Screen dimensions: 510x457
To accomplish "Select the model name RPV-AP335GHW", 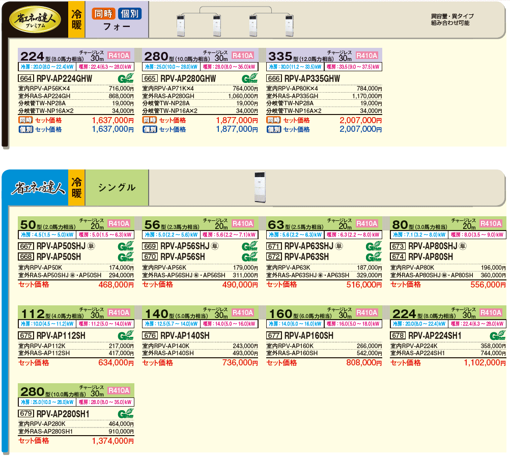I will pos(312,78).
